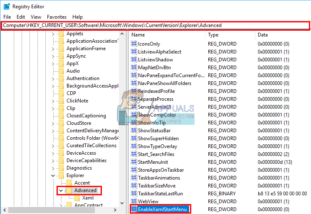The width and height of the screenshot is (311, 214).
Task: Open the Help menu
Action: pos(77,17)
